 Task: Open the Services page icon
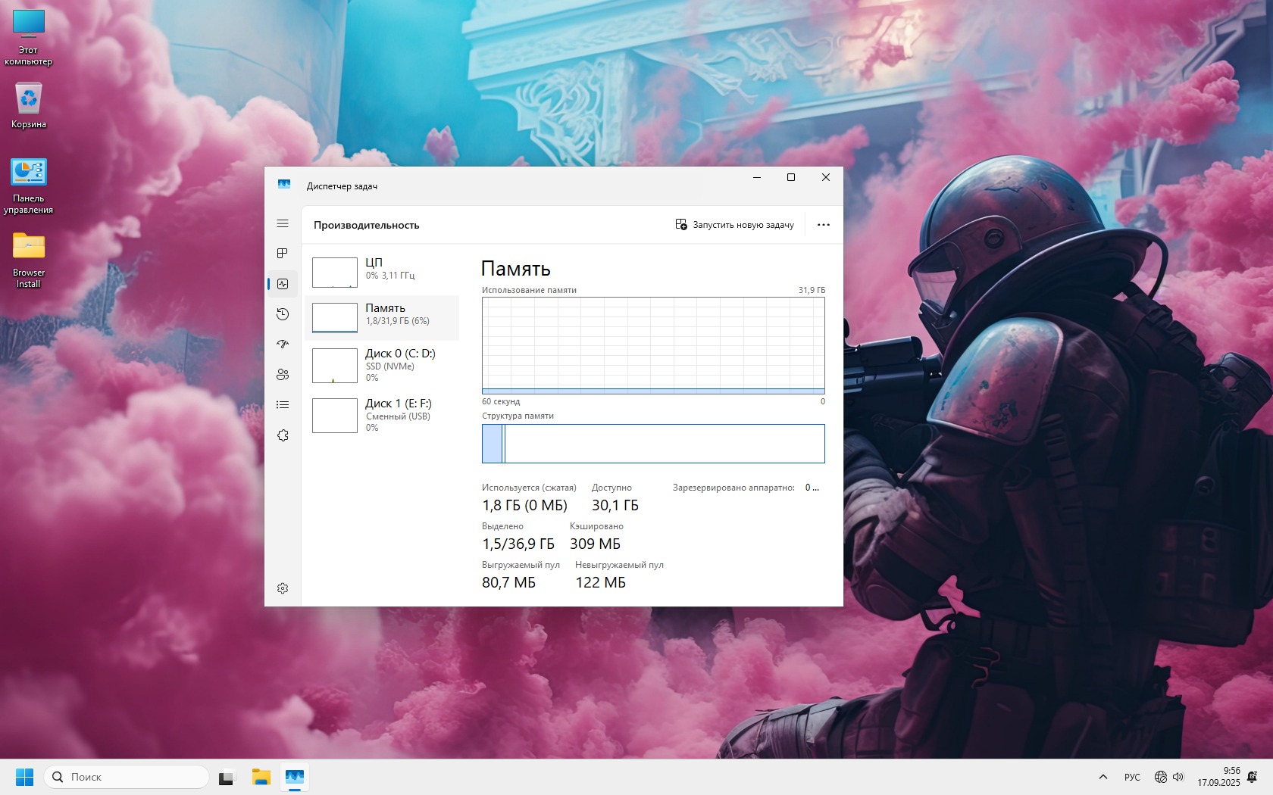pyautogui.click(x=283, y=435)
